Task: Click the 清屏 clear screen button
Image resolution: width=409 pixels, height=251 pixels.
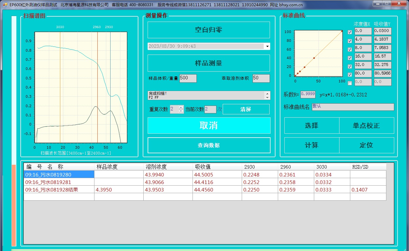Action: [246, 109]
